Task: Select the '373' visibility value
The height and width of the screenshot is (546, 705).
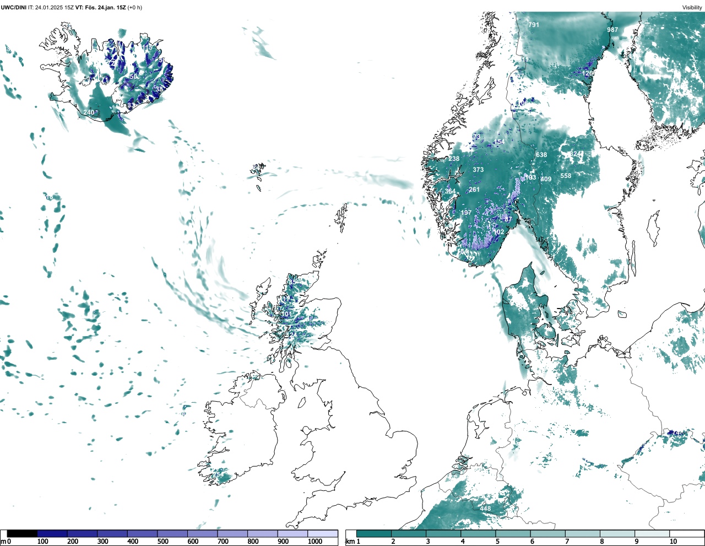Action: click(478, 170)
